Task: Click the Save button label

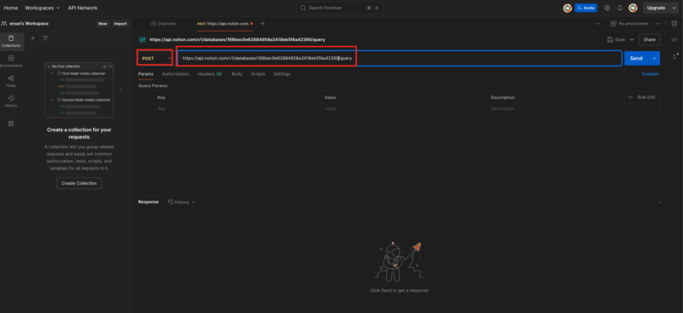Action: click(620, 39)
